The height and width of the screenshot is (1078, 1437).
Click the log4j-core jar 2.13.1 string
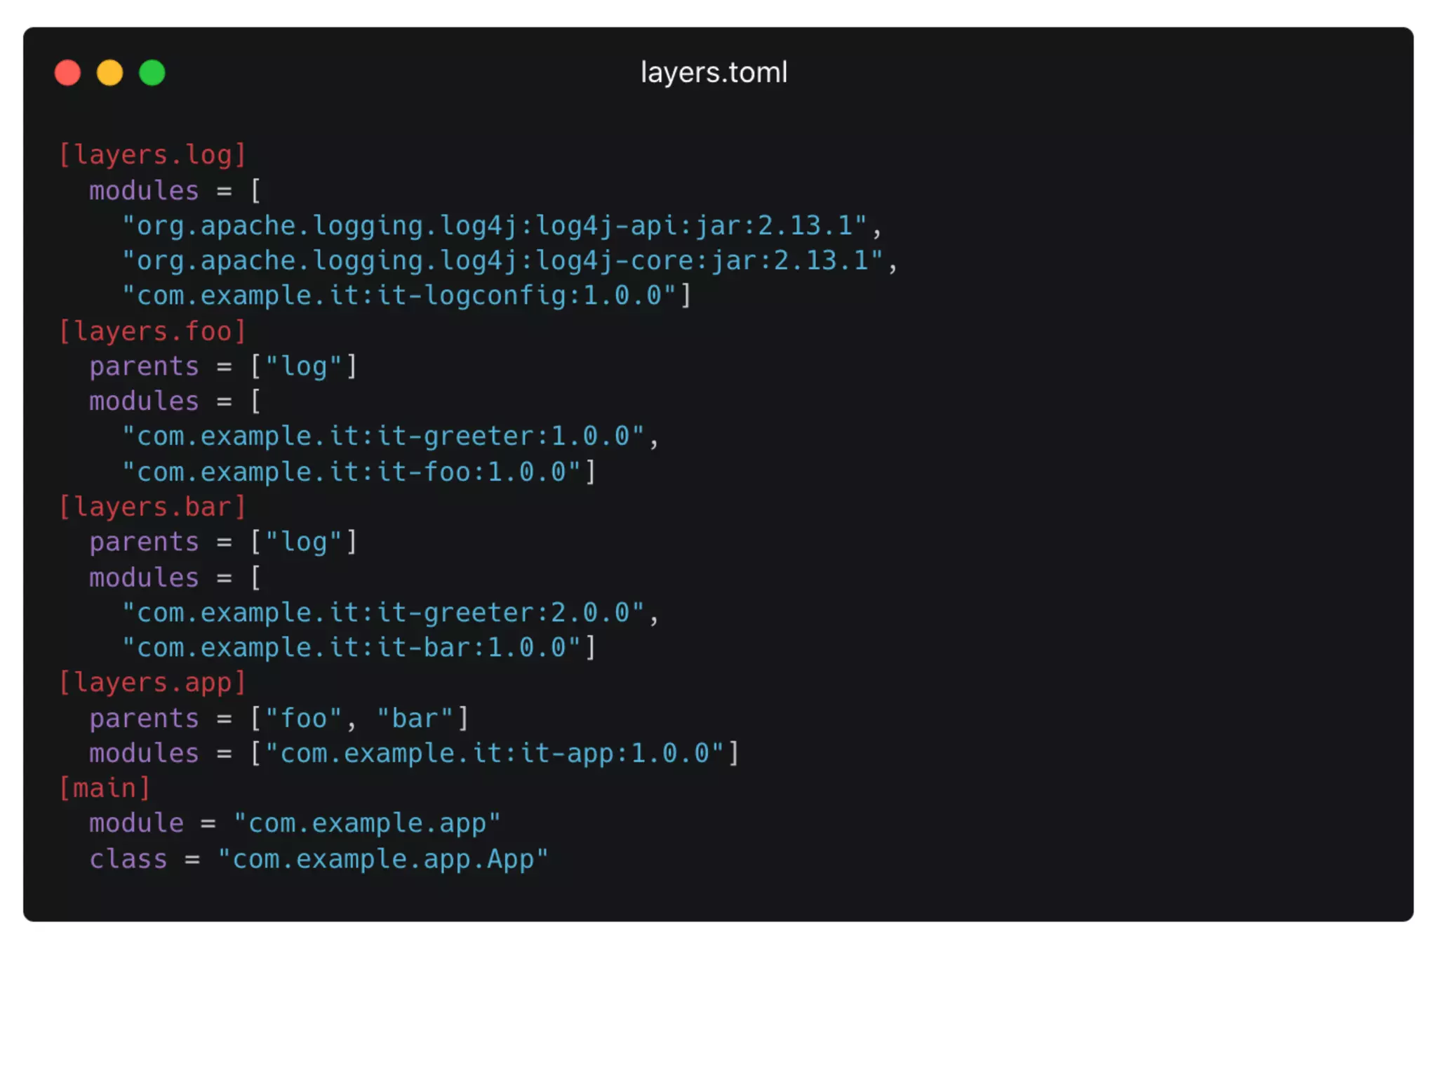pos(502,261)
